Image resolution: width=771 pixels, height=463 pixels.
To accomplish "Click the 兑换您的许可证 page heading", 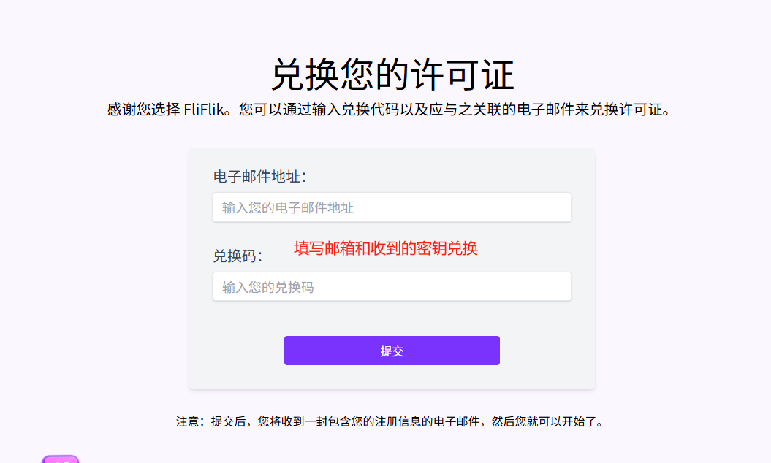I will (392, 74).
